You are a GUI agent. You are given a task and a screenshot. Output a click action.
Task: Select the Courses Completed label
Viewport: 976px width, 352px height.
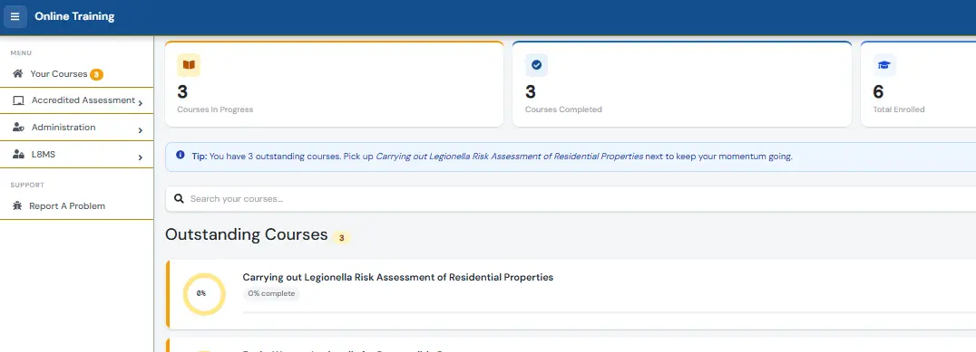coord(563,109)
